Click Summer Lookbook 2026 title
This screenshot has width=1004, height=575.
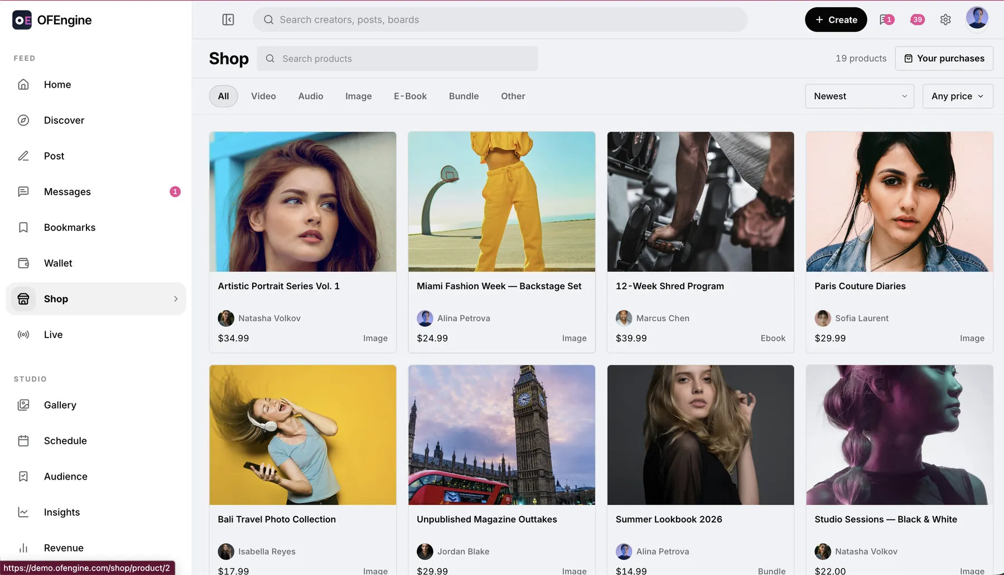tap(669, 519)
